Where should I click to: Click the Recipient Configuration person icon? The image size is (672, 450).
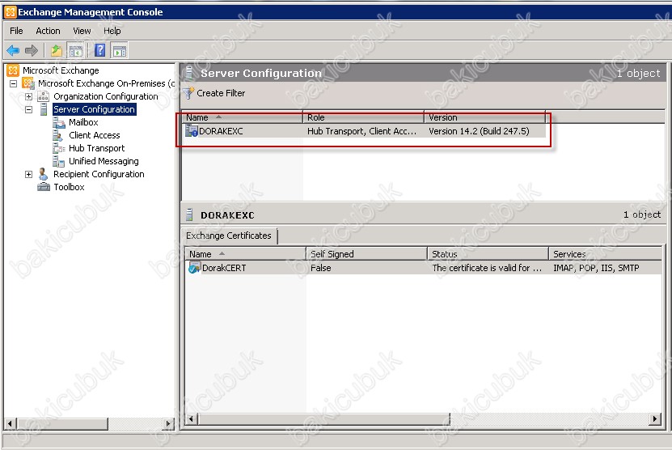point(43,174)
